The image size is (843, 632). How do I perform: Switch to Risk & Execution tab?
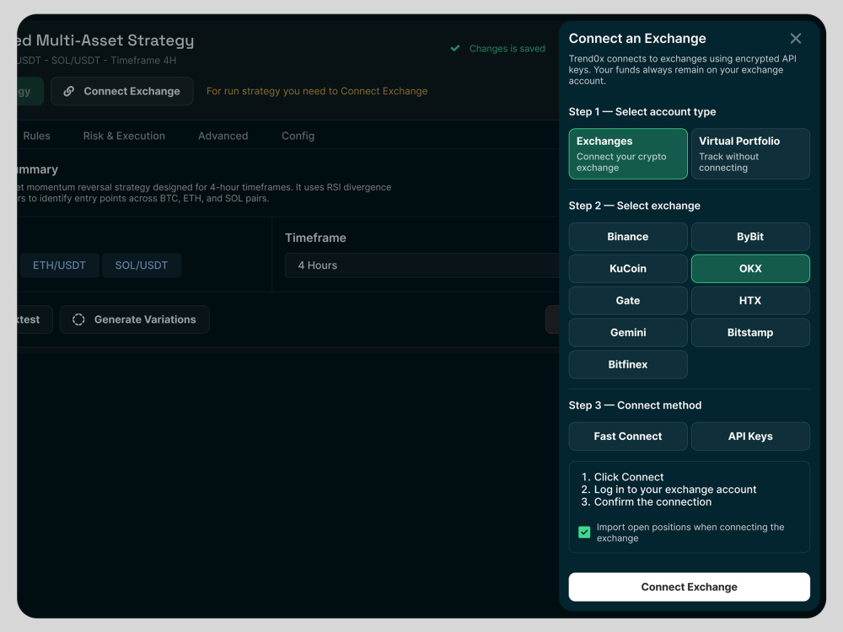click(124, 136)
